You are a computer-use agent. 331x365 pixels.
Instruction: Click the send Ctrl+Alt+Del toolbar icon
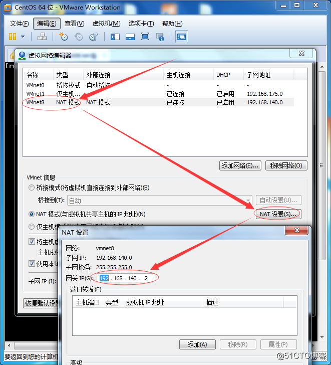42,37
